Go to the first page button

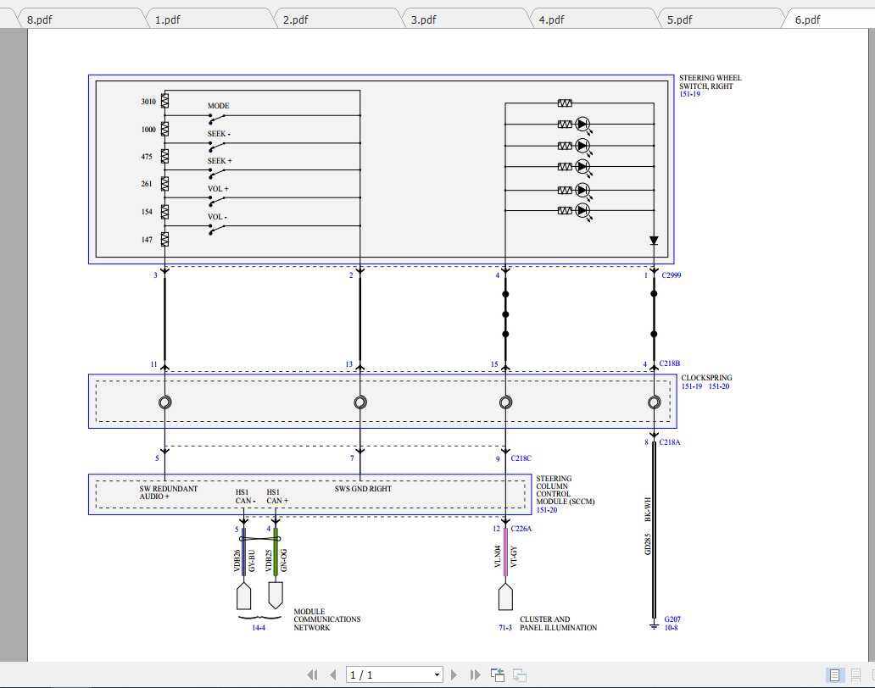coord(312,675)
